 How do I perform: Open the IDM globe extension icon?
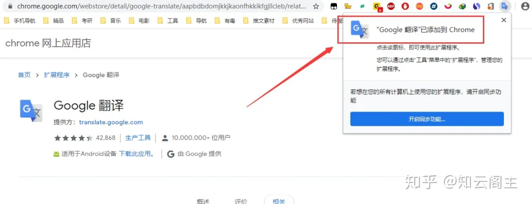tap(462, 6)
